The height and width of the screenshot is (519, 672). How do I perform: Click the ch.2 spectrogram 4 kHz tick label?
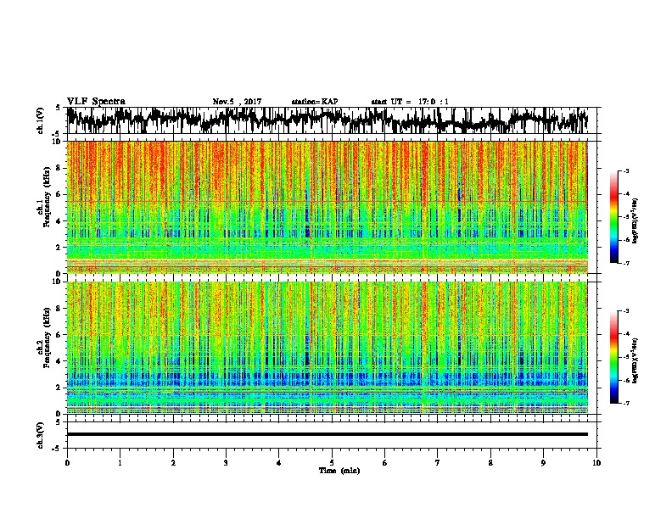pyautogui.click(x=59, y=361)
